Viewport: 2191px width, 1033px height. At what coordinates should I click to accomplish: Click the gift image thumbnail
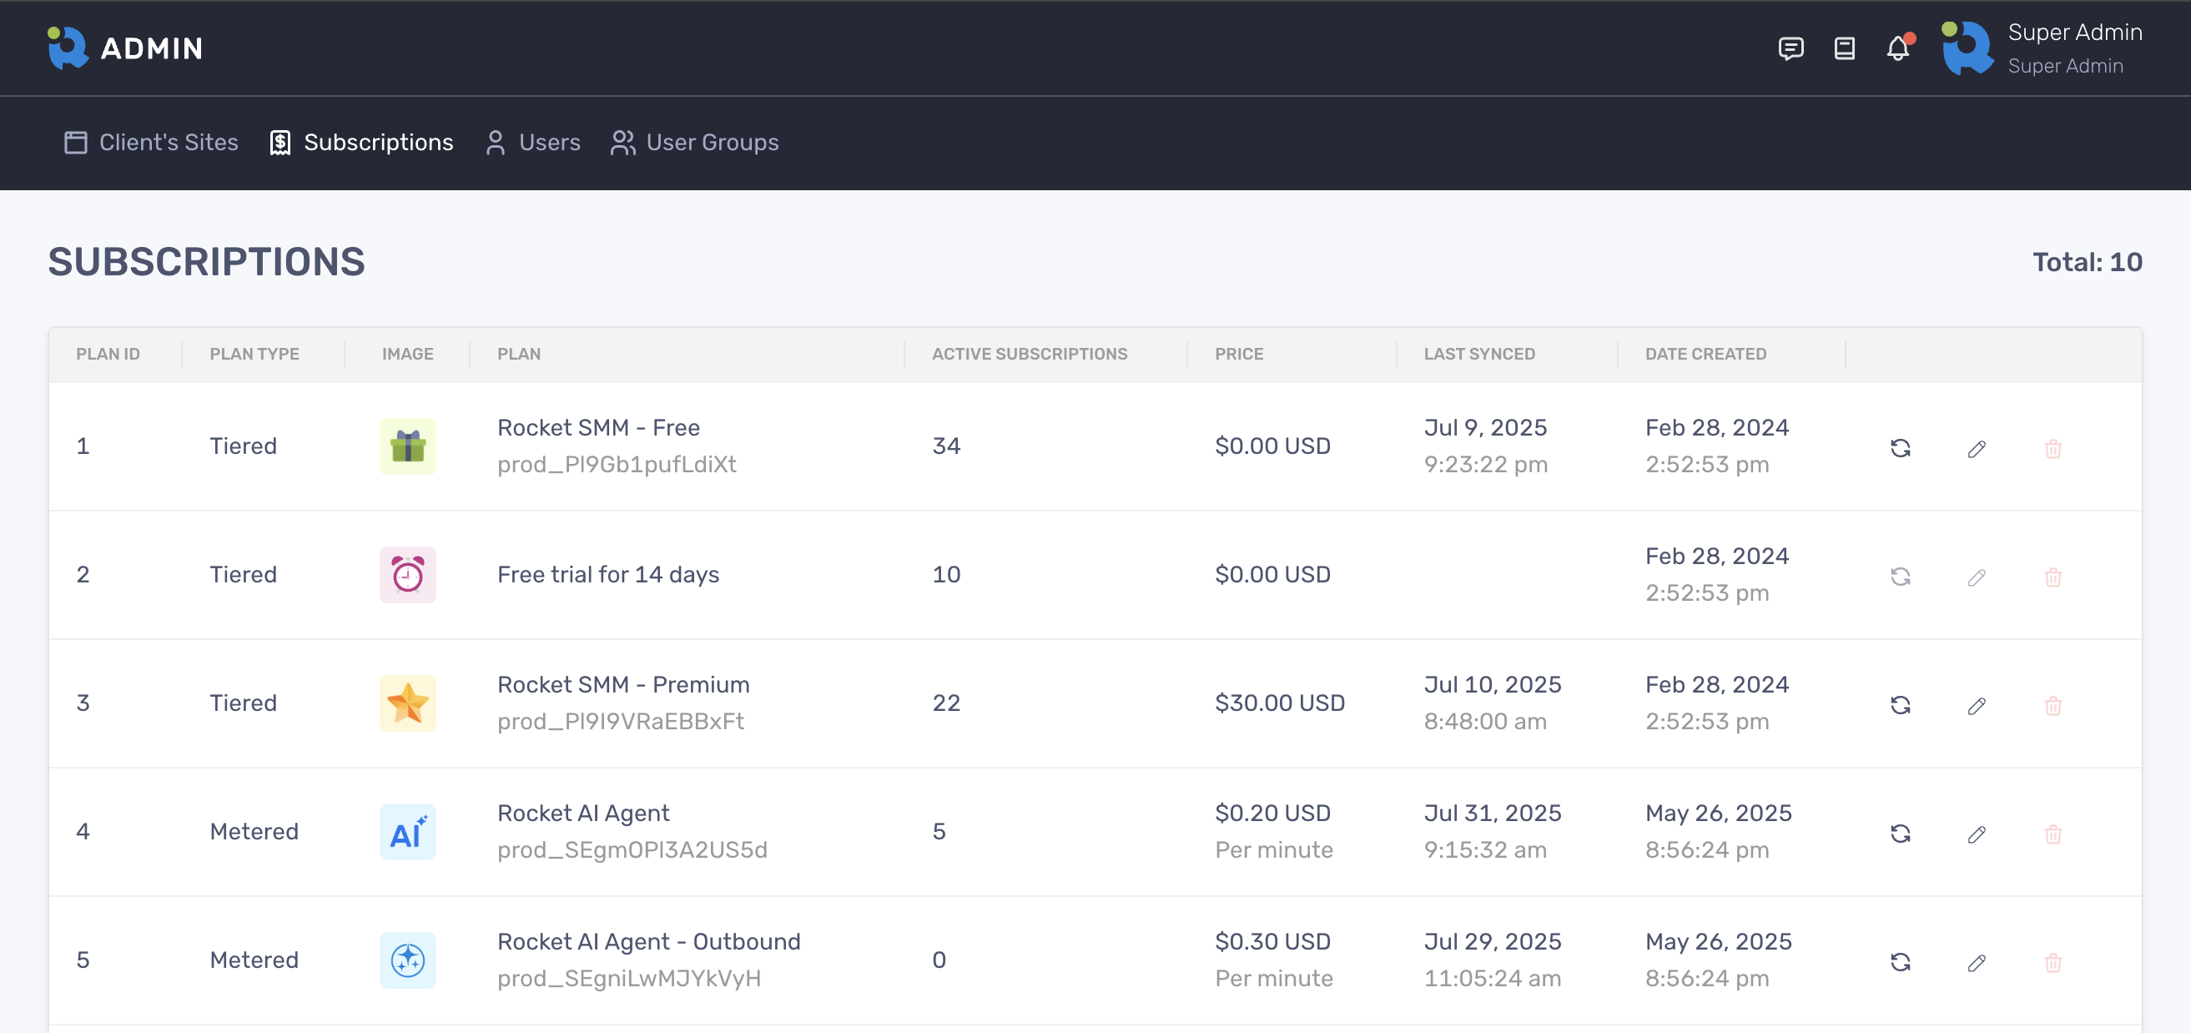coord(407,446)
